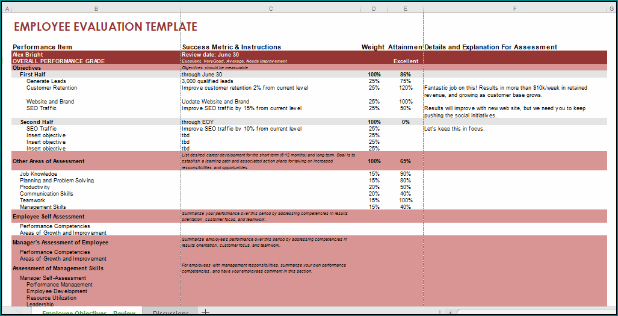Click the Improve SEO traffic by 15% cell
This screenshot has width=618, height=316.
pos(242,108)
